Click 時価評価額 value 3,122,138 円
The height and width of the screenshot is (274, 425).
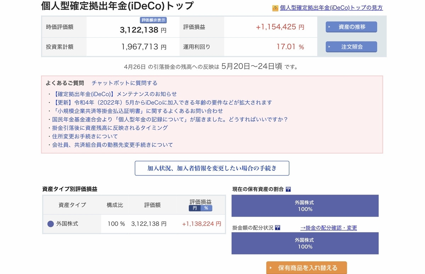pyautogui.click(x=143, y=30)
